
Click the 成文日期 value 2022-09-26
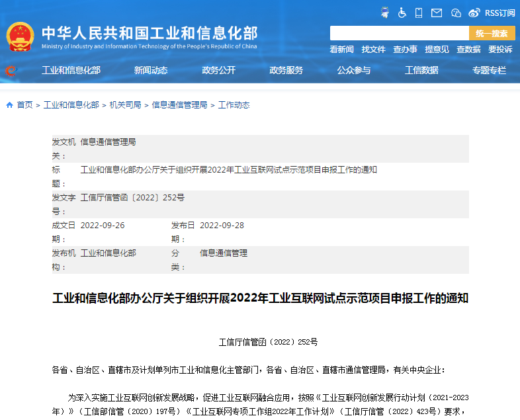pos(103,226)
